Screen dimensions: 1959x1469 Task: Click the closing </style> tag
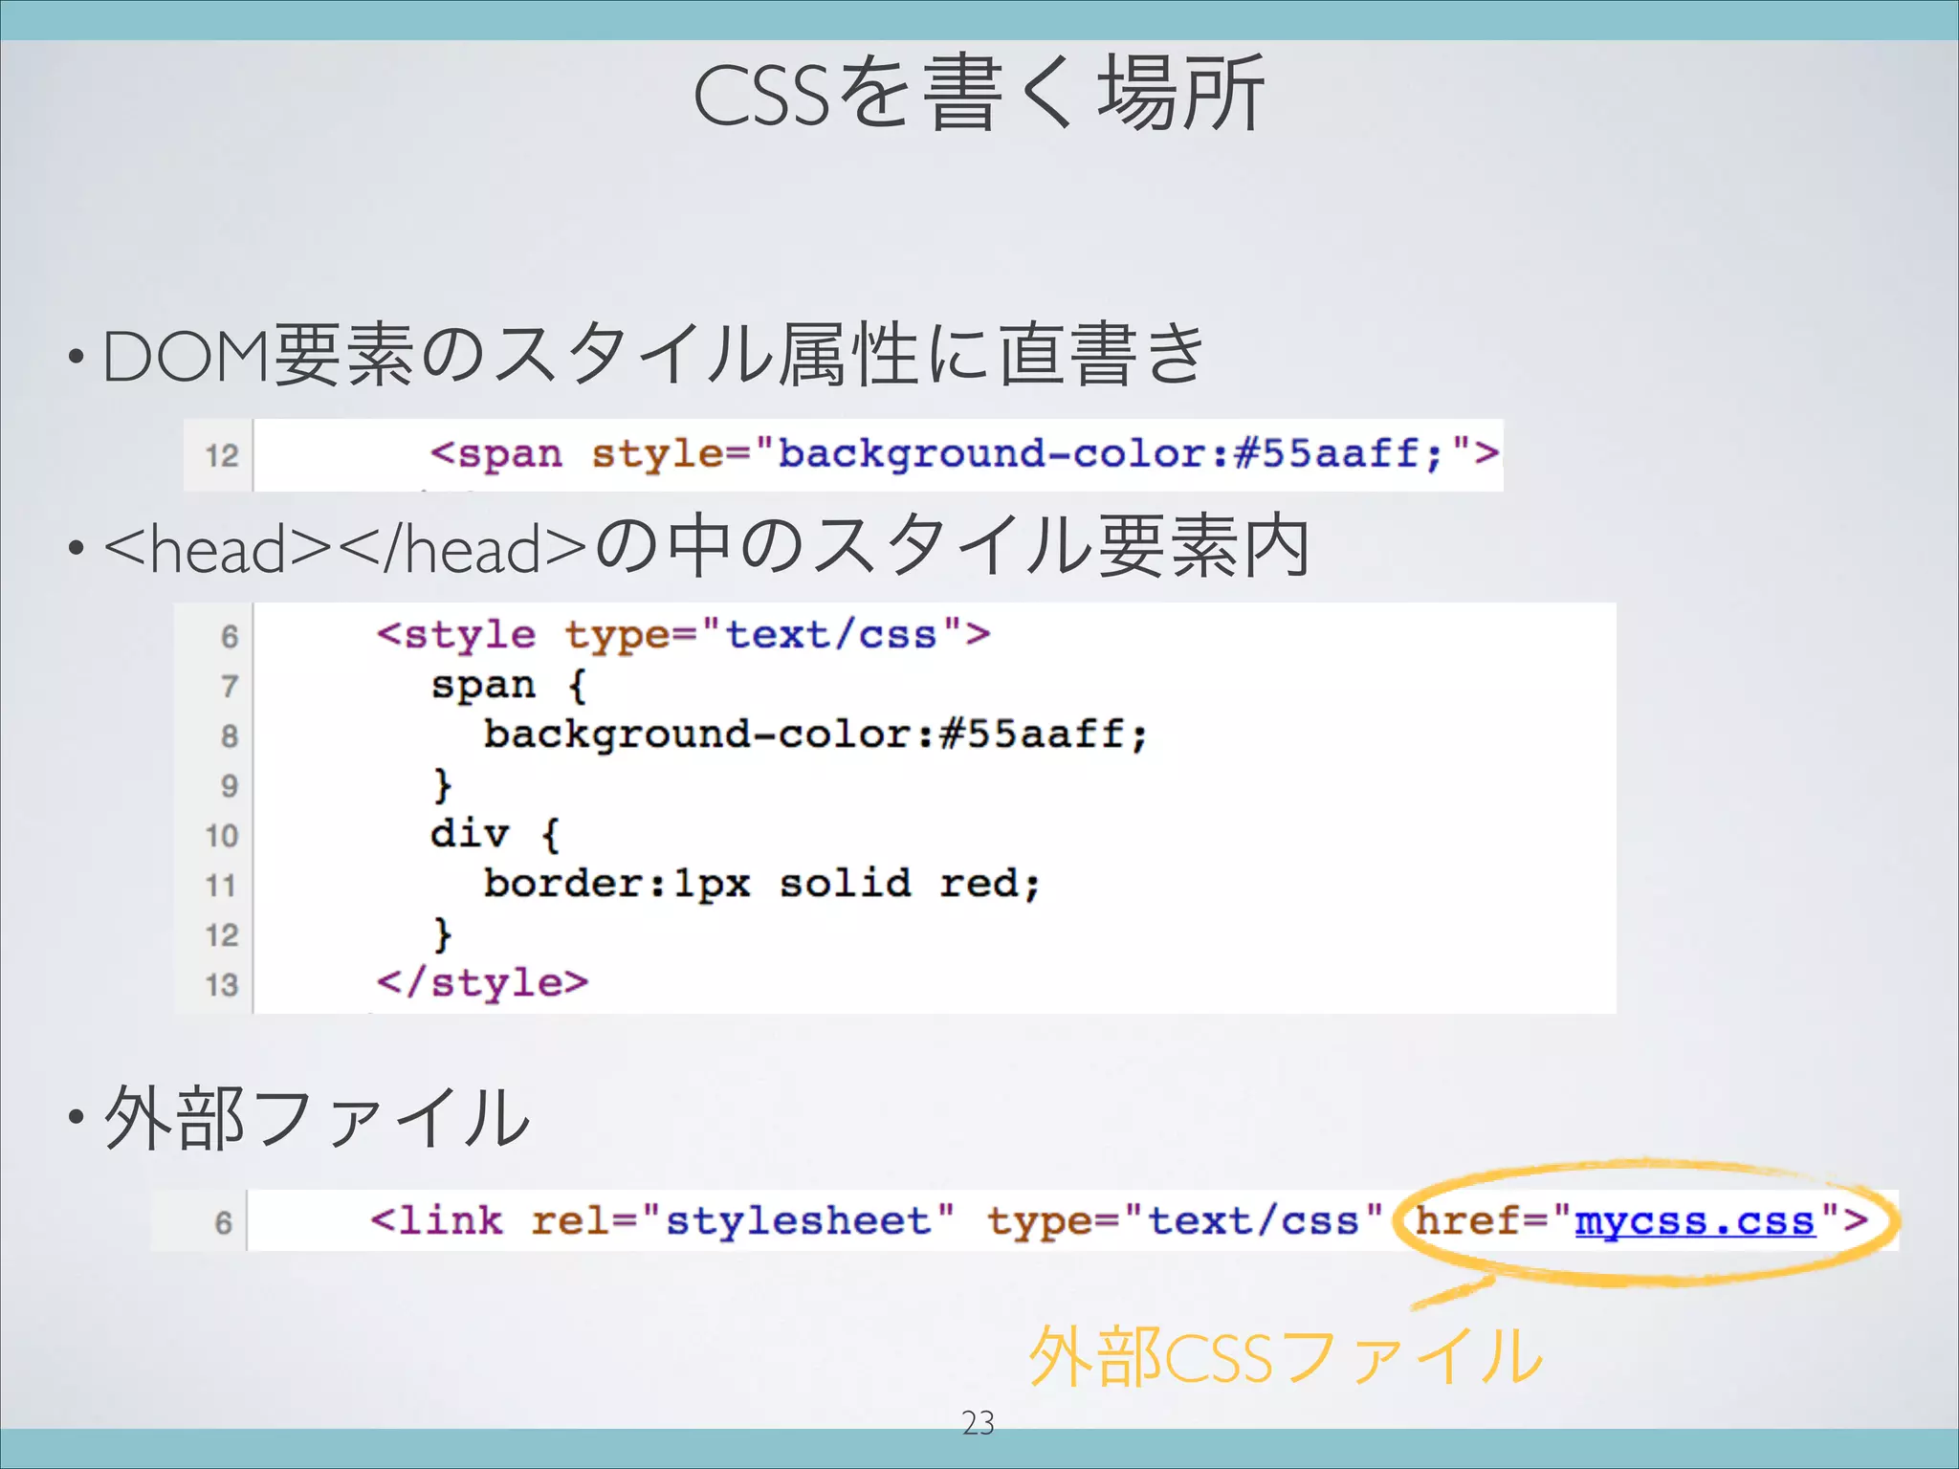482,983
